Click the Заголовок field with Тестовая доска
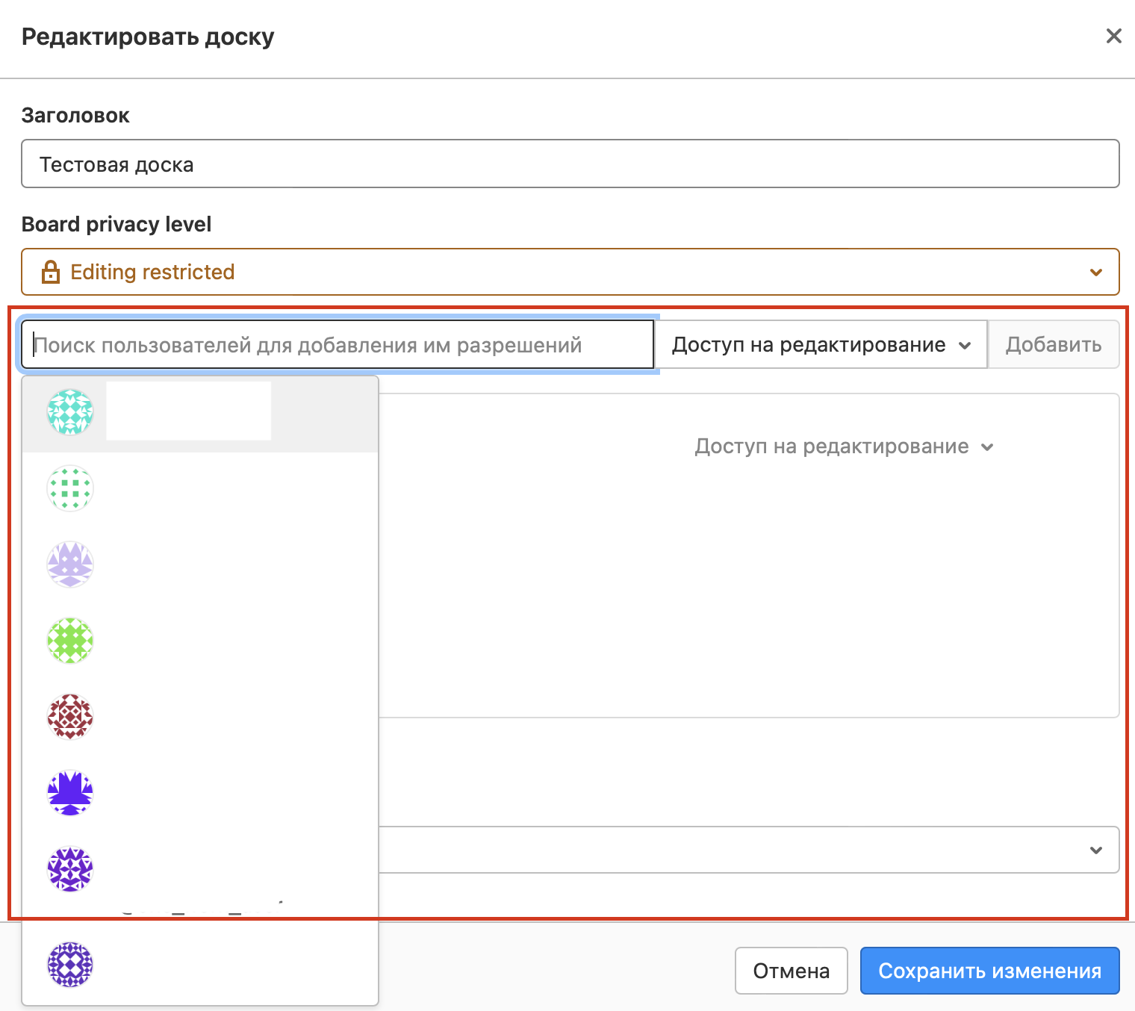1135x1011 pixels. pos(570,164)
